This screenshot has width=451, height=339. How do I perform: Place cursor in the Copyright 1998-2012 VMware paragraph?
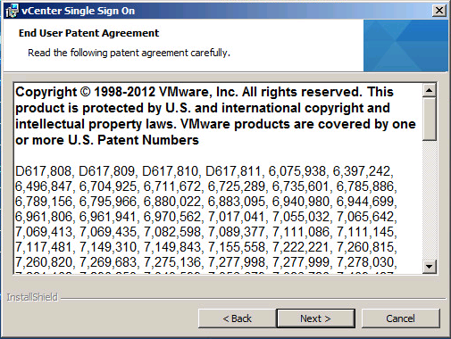(x=215, y=116)
